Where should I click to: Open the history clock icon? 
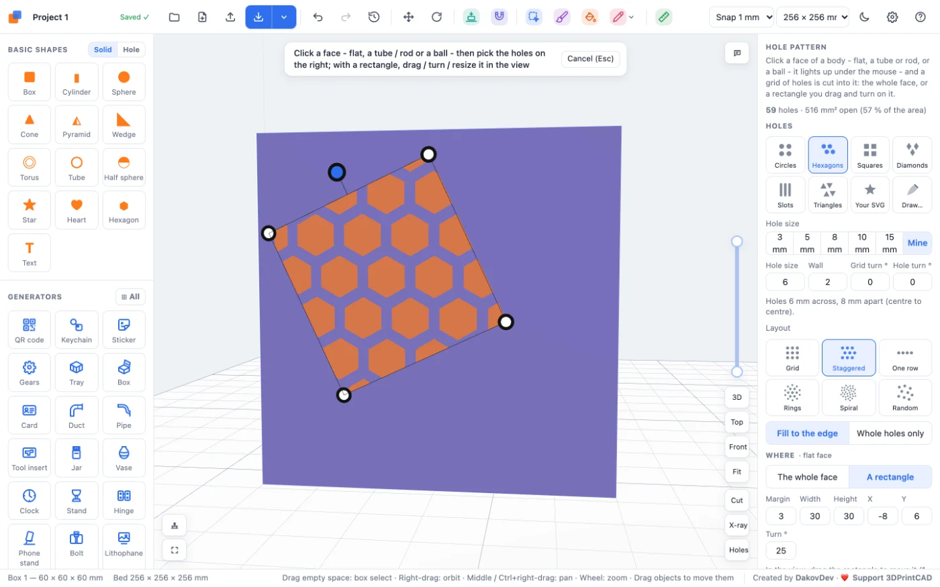pyautogui.click(x=374, y=17)
